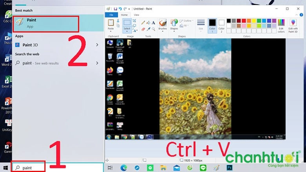Open the Mail app on the taskbar
This screenshot has height=172, width=306.
point(177,168)
